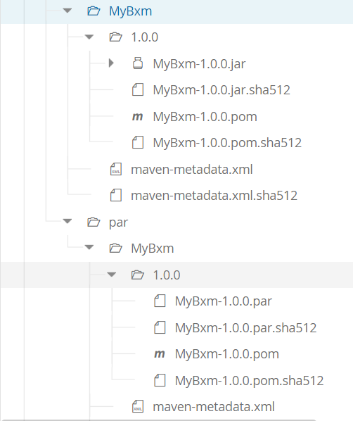353x421 pixels.
Task: Select the MyBxm folder under par
Action: [153, 249]
